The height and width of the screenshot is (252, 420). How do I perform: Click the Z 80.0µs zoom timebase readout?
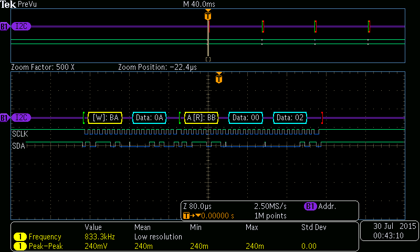pyautogui.click(x=197, y=206)
